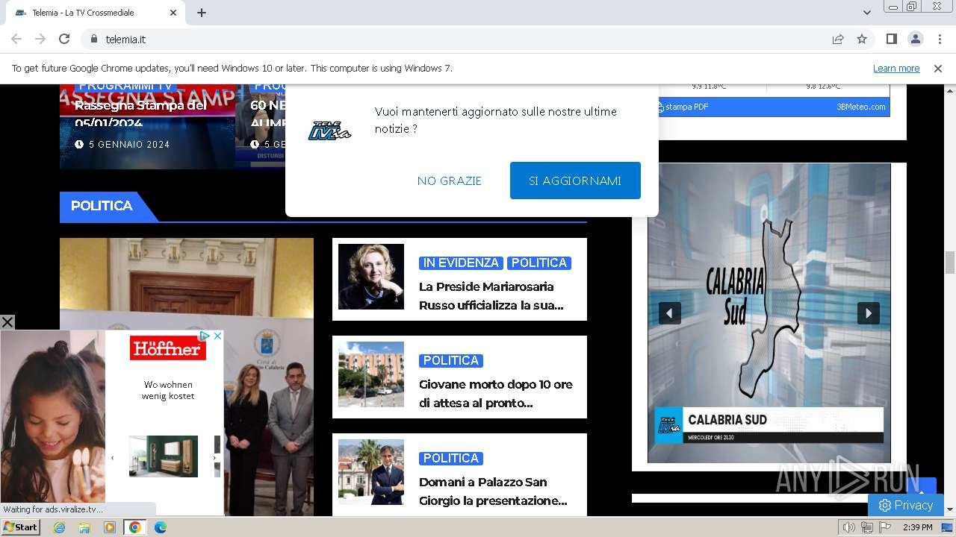Open the Mariarosaria Russo article headline
The width and height of the screenshot is (956, 537).
491,295
